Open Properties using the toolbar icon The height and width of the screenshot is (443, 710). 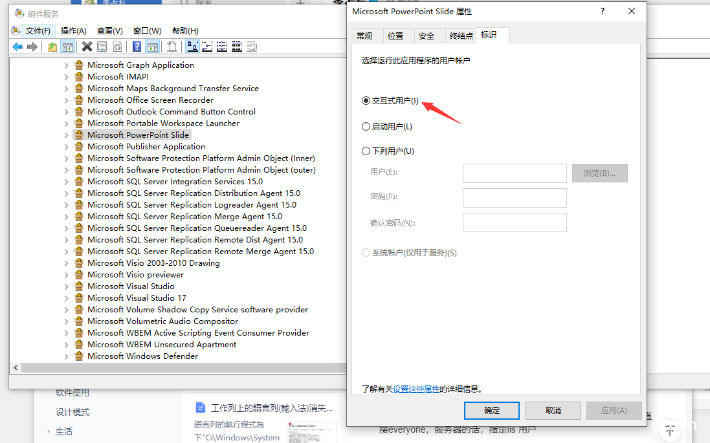click(x=102, y=47)
